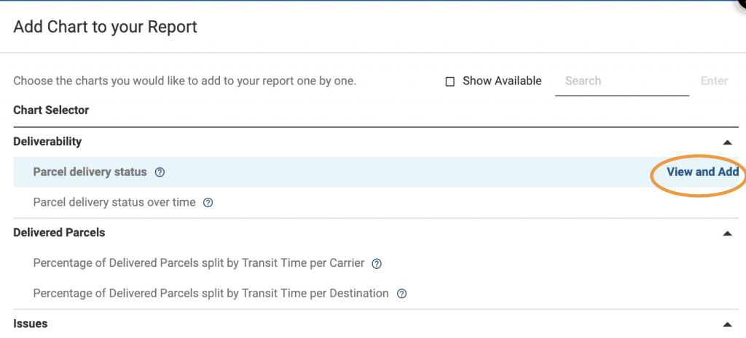Collapse the Deliverability section arrow

(x=726, y=142)
